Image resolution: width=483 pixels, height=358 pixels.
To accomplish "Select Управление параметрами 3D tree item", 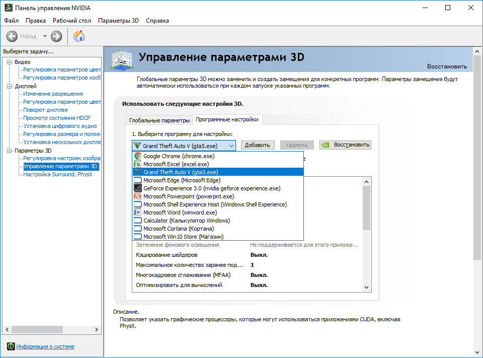I will tap(61, 166).
